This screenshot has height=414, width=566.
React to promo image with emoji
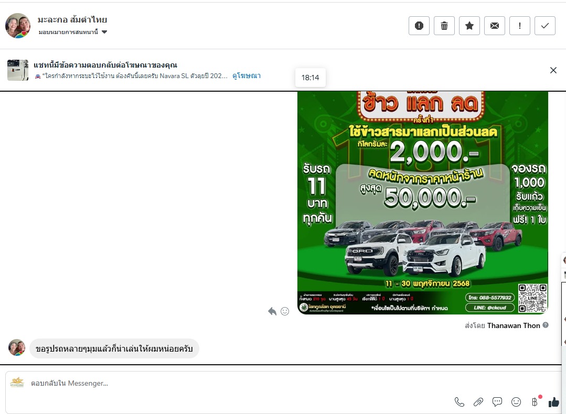[285, 311]
